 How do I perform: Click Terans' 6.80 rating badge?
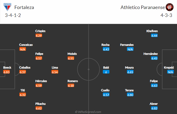[x=130, y=95]
